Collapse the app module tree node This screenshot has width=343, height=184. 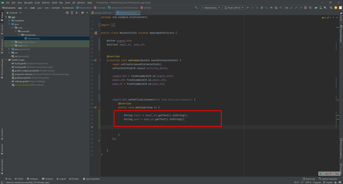click(x=6, y=17)
